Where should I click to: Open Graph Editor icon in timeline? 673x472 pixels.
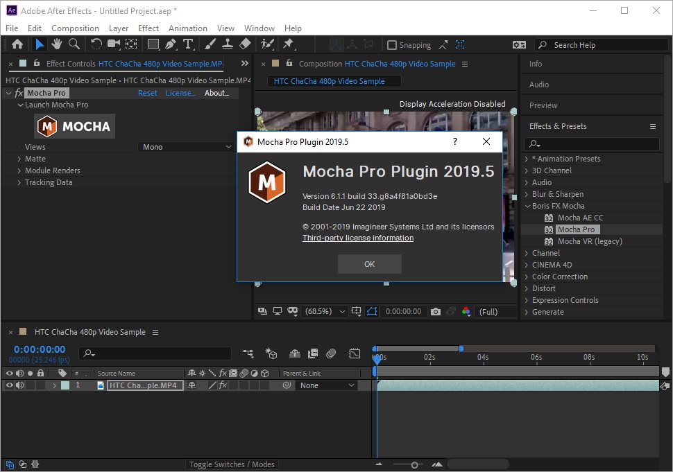(355, 353)
